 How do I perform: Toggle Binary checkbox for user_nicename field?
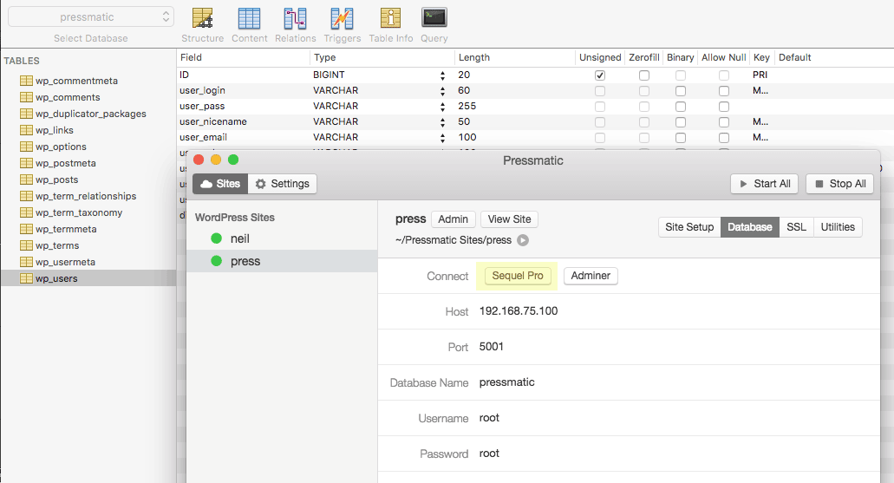tap(680, 122)
